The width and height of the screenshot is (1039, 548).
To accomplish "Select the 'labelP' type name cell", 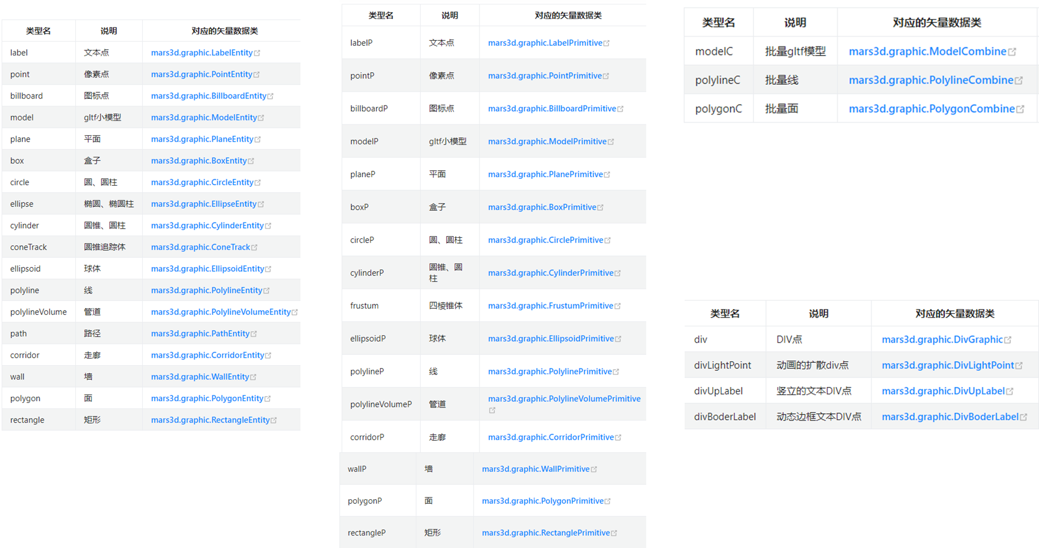I will (381, 43).
